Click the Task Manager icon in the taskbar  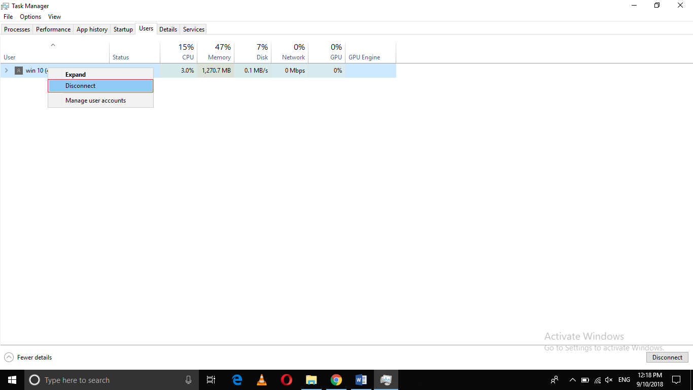click(x=386, y=380)
